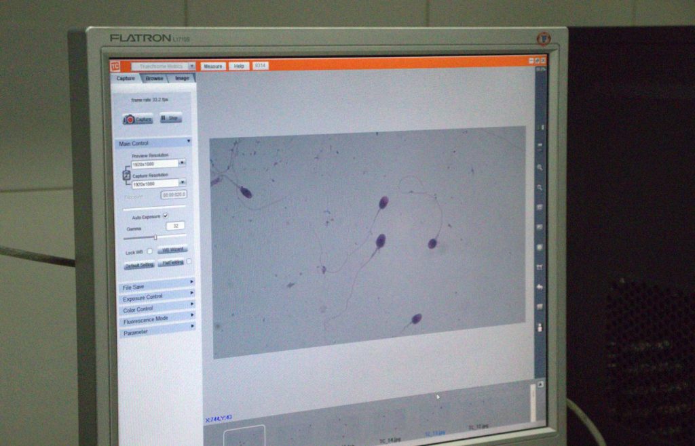Click the Gamma value field showing 32
This screenshot has width=695, height=446.
click(176, 226)
